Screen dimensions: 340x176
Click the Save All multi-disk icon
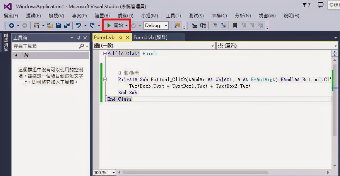coord(67,25)
